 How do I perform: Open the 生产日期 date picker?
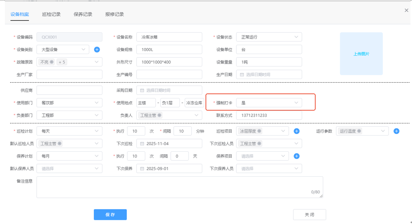(269, 75)
